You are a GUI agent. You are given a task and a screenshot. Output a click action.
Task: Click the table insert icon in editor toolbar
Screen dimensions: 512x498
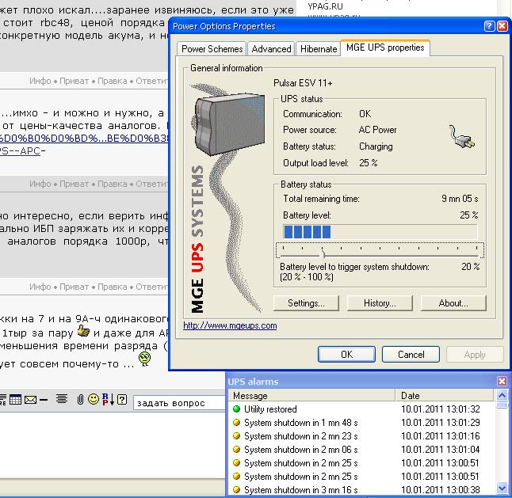point(16,400)
